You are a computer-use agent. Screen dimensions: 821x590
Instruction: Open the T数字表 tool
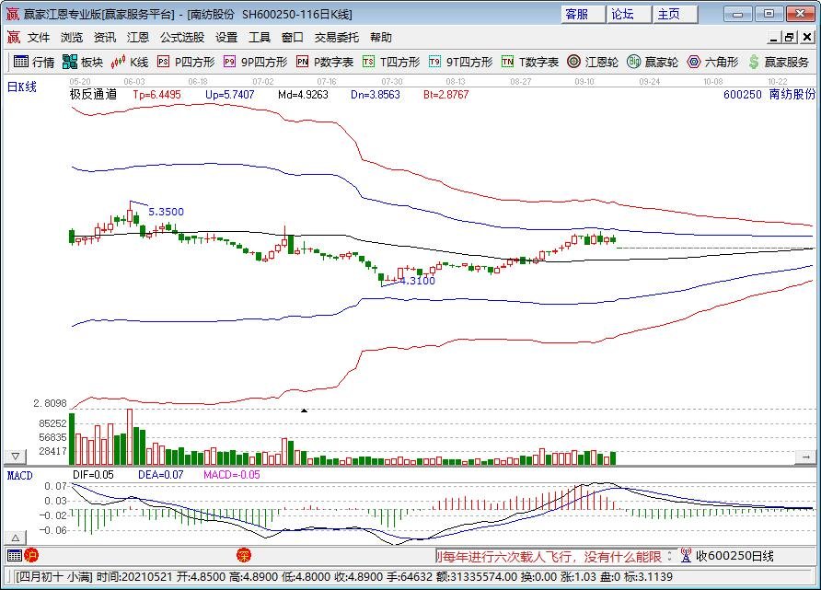click(530, 62)
